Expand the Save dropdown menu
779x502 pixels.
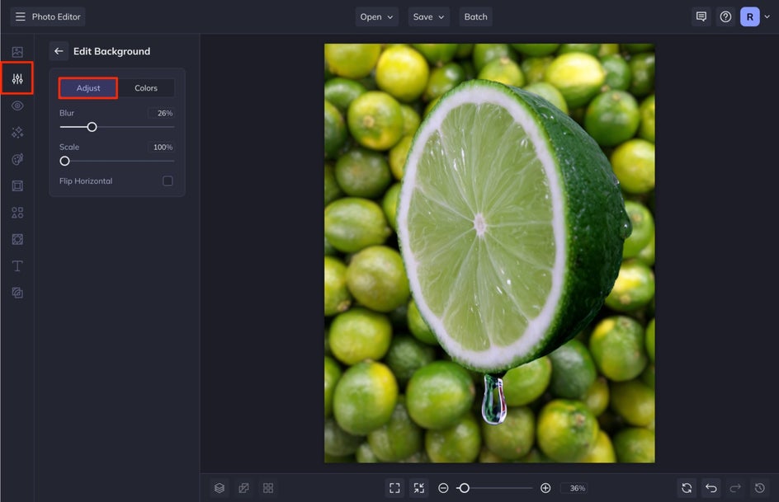(428, 16)
